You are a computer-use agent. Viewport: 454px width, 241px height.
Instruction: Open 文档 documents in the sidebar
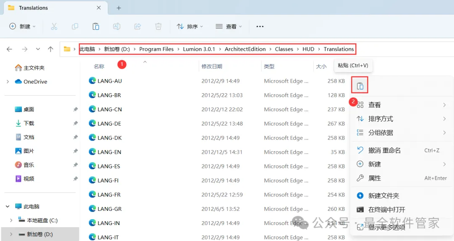[x=25, y=137]
